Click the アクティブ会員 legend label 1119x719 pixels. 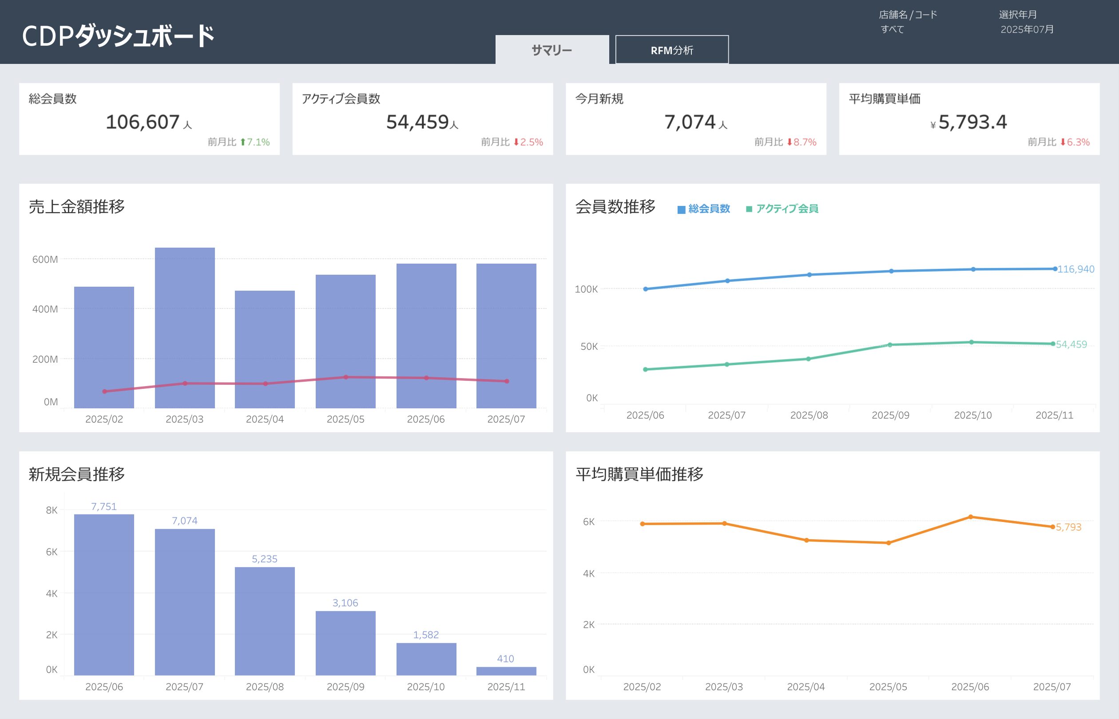786,209
